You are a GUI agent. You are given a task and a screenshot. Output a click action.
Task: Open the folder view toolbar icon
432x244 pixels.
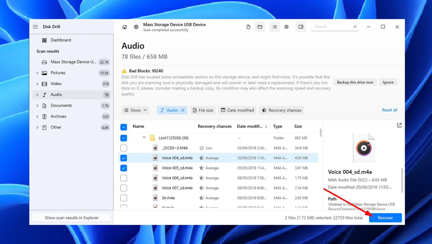[260, 26]
